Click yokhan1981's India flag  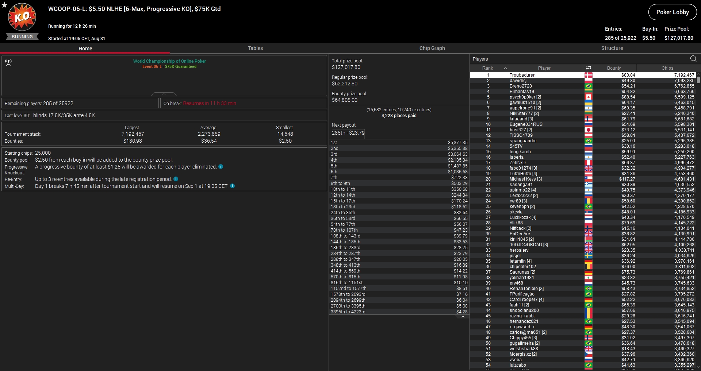pyautogui.click(x=588, y=278)
